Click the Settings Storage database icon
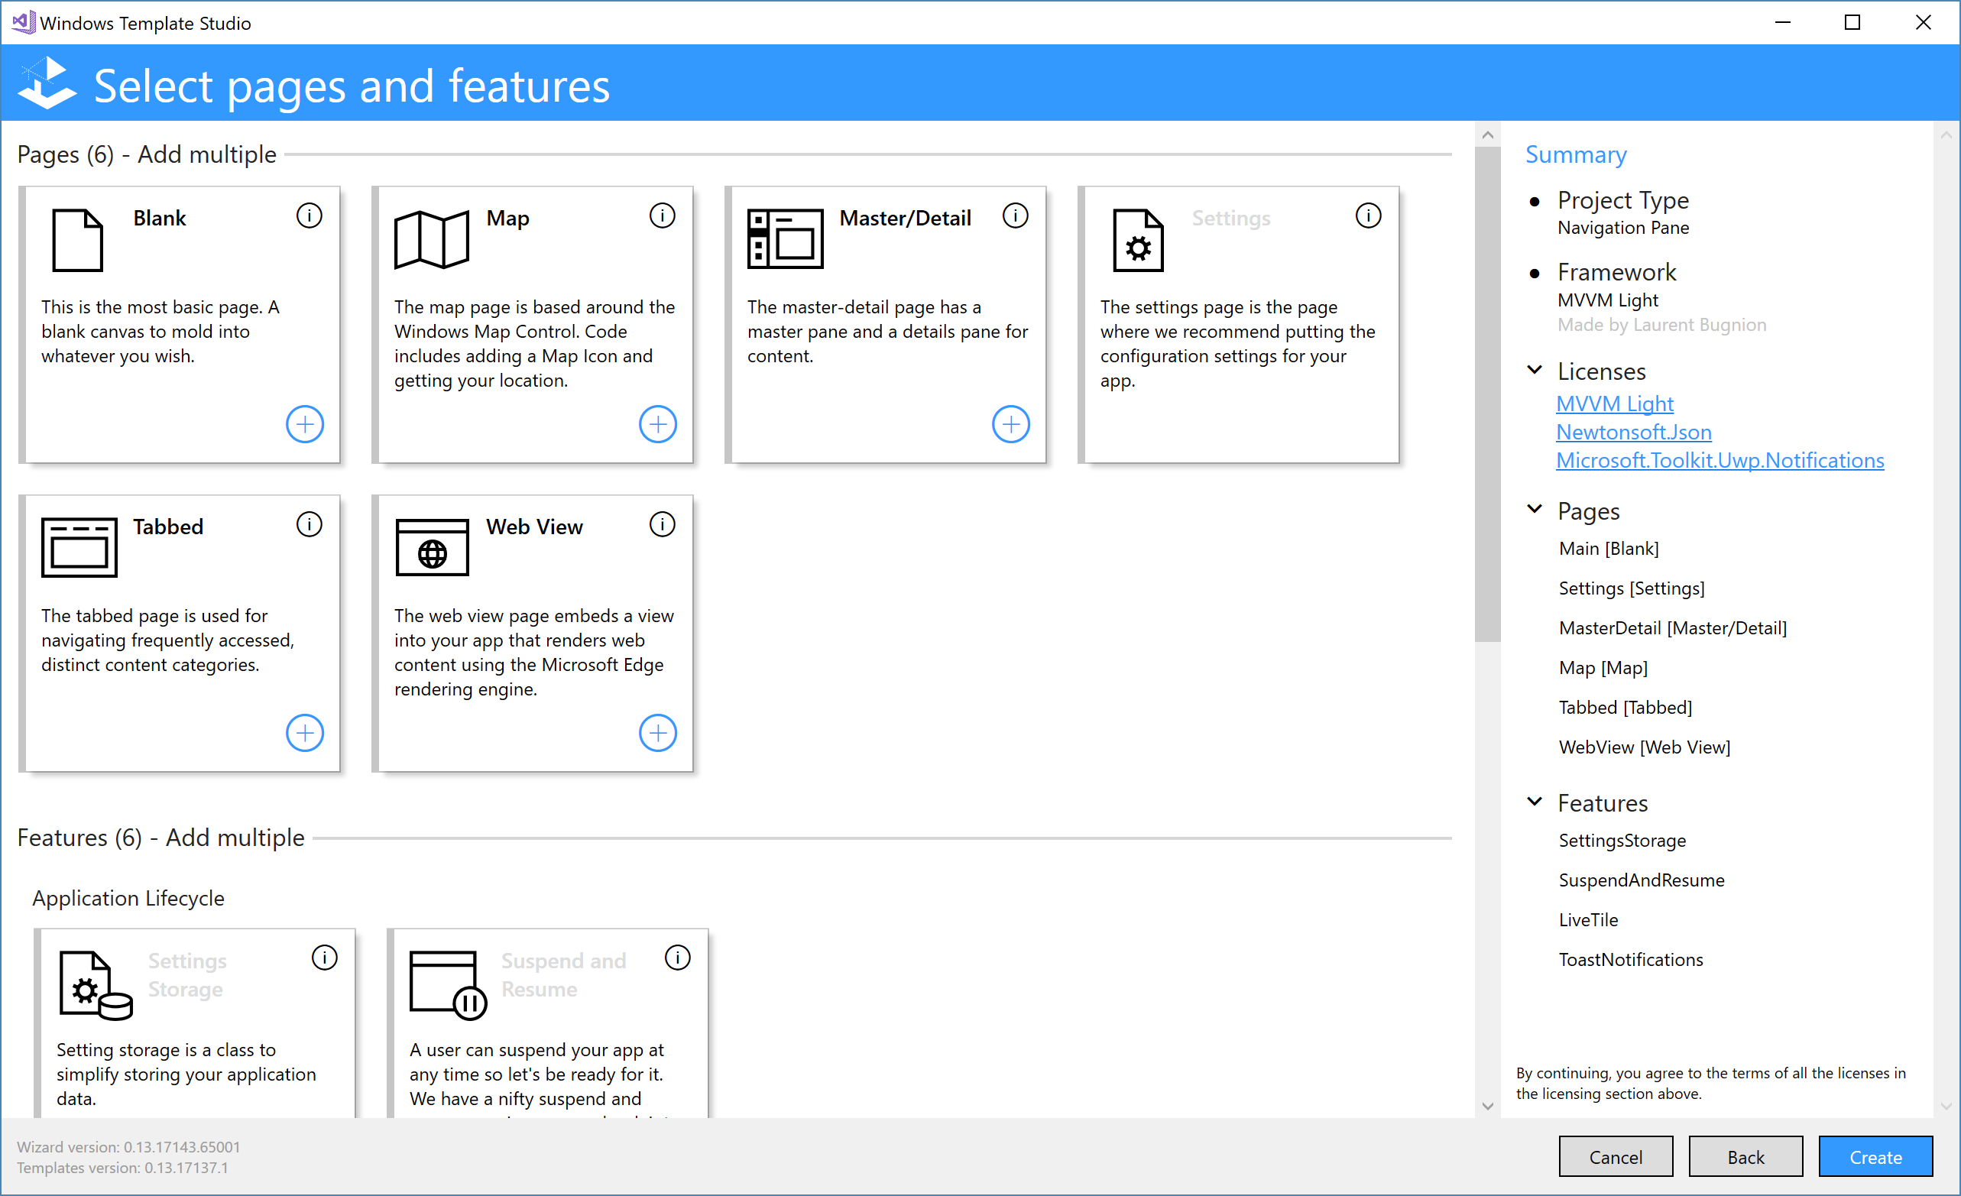This screenshot has width=1961, height=1196. [96, 985]
